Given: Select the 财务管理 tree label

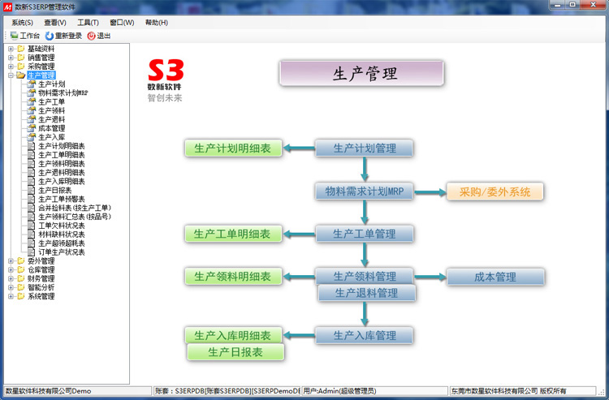Looking at the screenshot, I should [x=41, y=278].
